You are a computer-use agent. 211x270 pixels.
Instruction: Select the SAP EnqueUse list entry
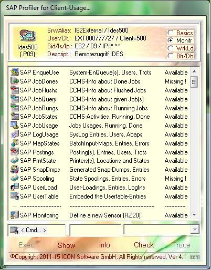[99, 72]
